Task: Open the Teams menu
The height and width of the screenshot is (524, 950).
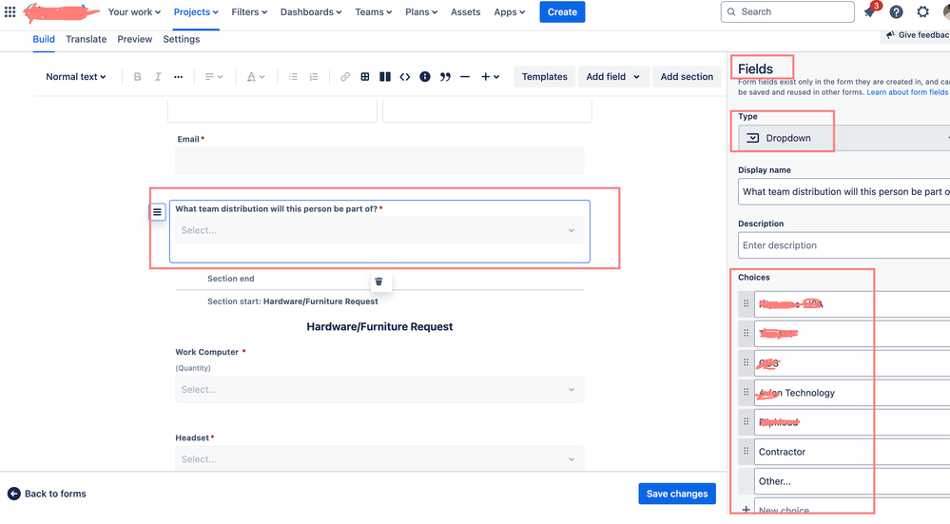Action: point(373,12)
